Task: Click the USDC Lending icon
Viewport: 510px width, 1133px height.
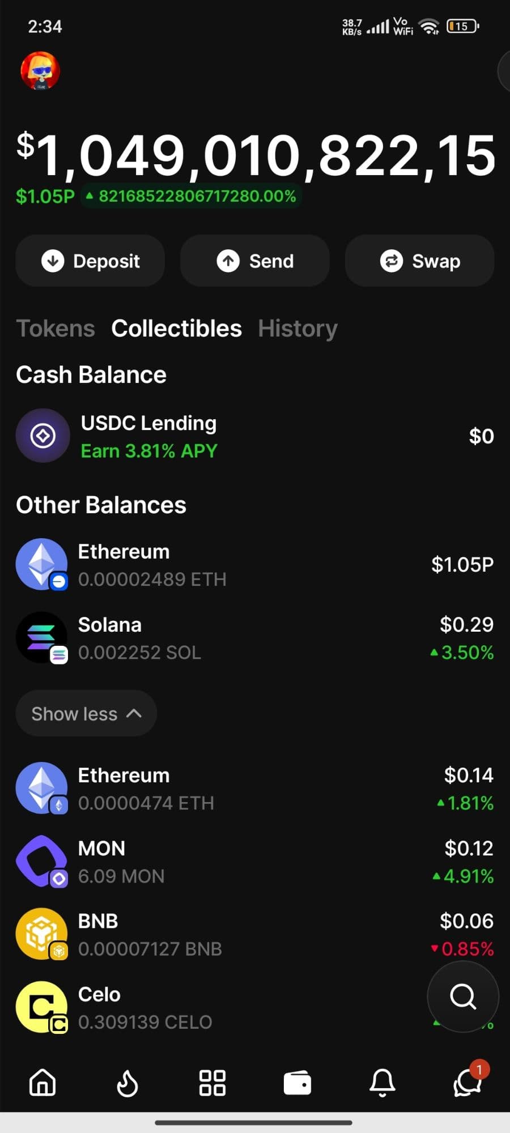Action: tap(43, 436)
